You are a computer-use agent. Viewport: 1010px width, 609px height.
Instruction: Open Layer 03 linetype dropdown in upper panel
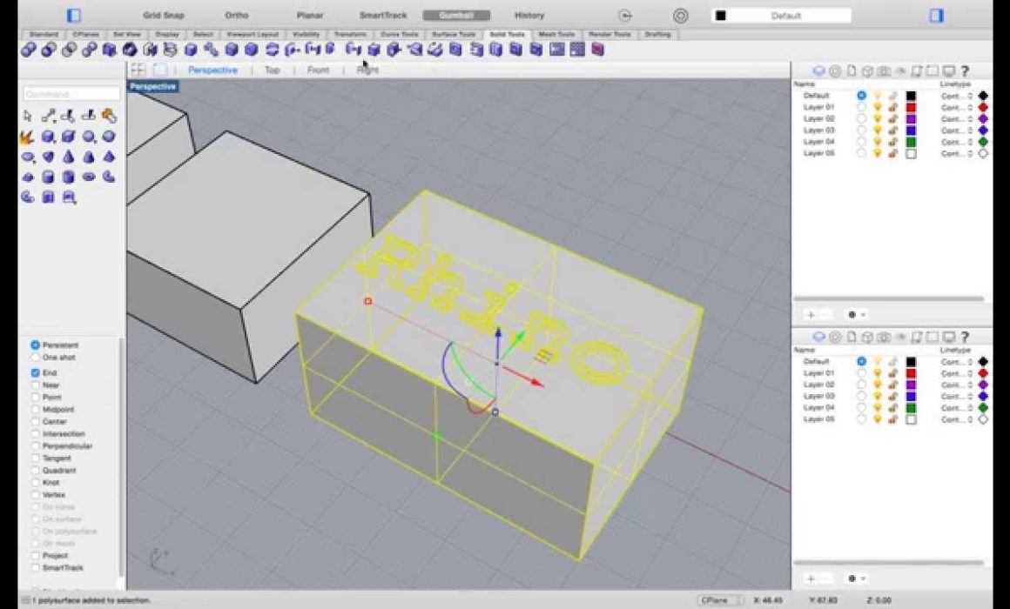[x=957, y=130]
